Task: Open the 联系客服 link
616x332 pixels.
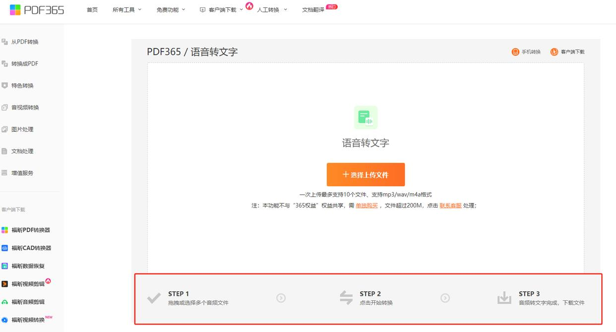Action: pos(450,205)
